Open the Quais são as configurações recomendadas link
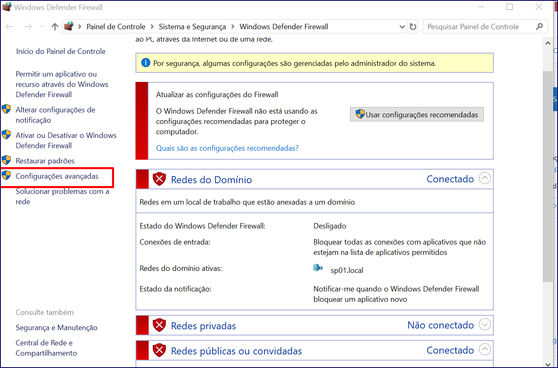 coord(227,148)
